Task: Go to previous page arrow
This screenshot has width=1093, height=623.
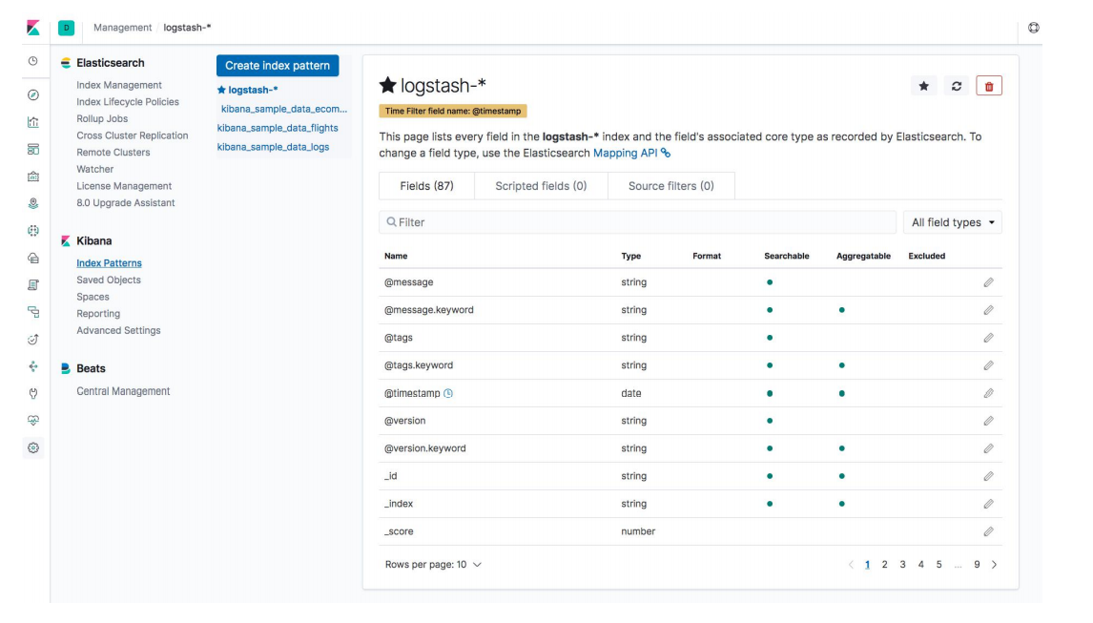Action: point(851,565)
